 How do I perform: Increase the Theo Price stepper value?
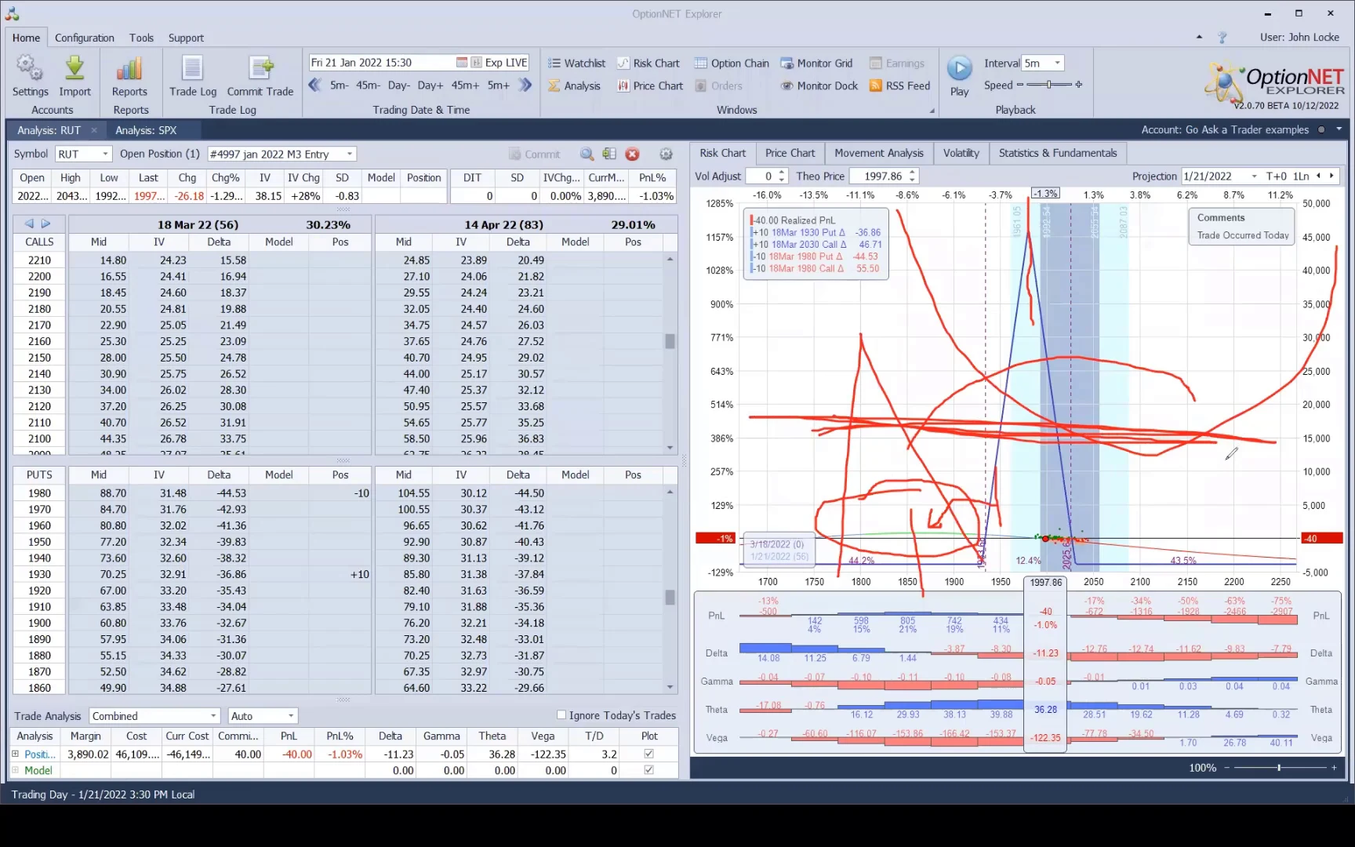point(913,173)
